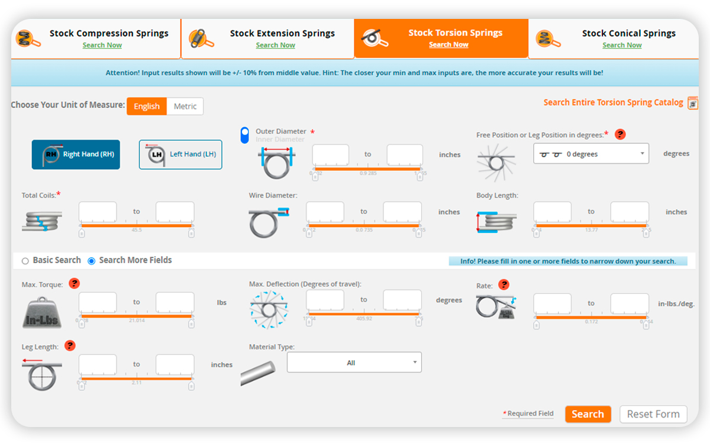710x446 pixels.
Task: Select the extension spring hook icon
Action: click(198, 38)
